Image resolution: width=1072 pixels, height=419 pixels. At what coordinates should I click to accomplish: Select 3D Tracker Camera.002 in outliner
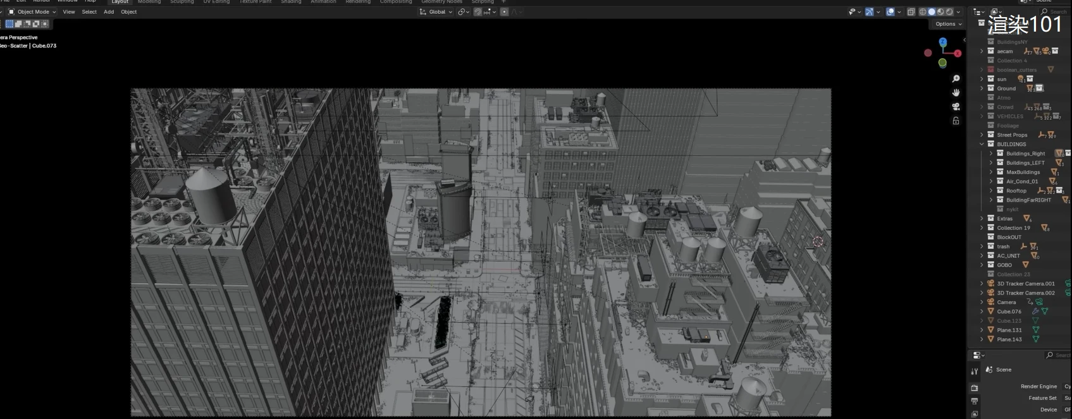[1025, 293]
